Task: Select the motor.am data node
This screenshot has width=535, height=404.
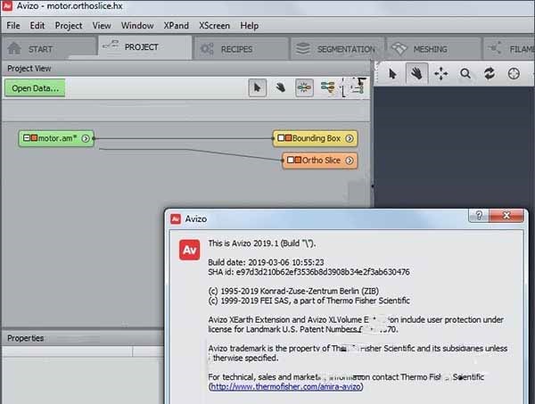Action: 57,138
